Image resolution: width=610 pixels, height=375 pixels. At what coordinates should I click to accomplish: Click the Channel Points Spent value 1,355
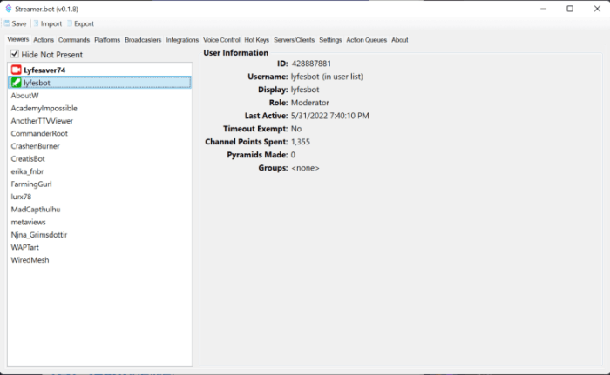(x=301, y=142)
